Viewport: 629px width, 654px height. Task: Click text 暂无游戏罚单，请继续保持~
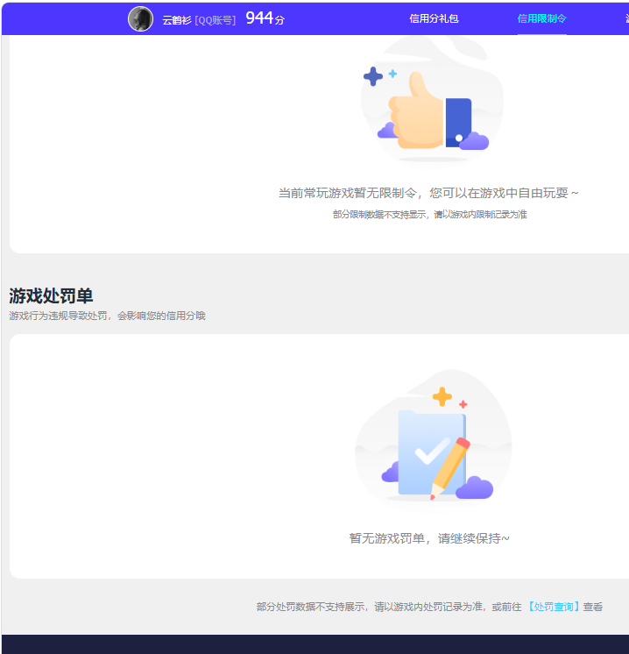pos(429,538)
